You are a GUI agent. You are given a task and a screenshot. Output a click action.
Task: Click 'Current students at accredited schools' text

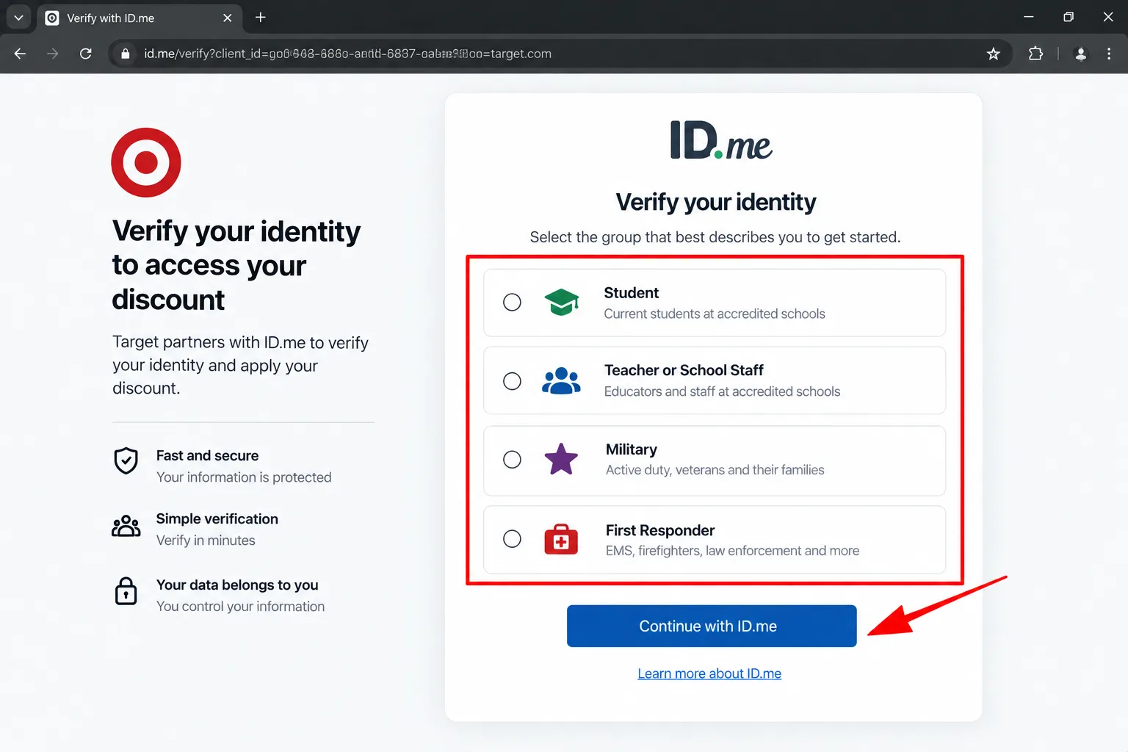tap(715, 314)
